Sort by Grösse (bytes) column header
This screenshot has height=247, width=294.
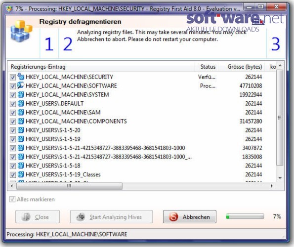click(x=242, y=67)
